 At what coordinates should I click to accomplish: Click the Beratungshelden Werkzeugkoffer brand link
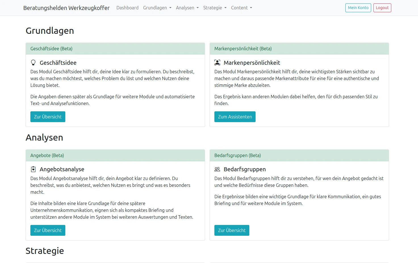pyautogui.click(x=67, y=8)
